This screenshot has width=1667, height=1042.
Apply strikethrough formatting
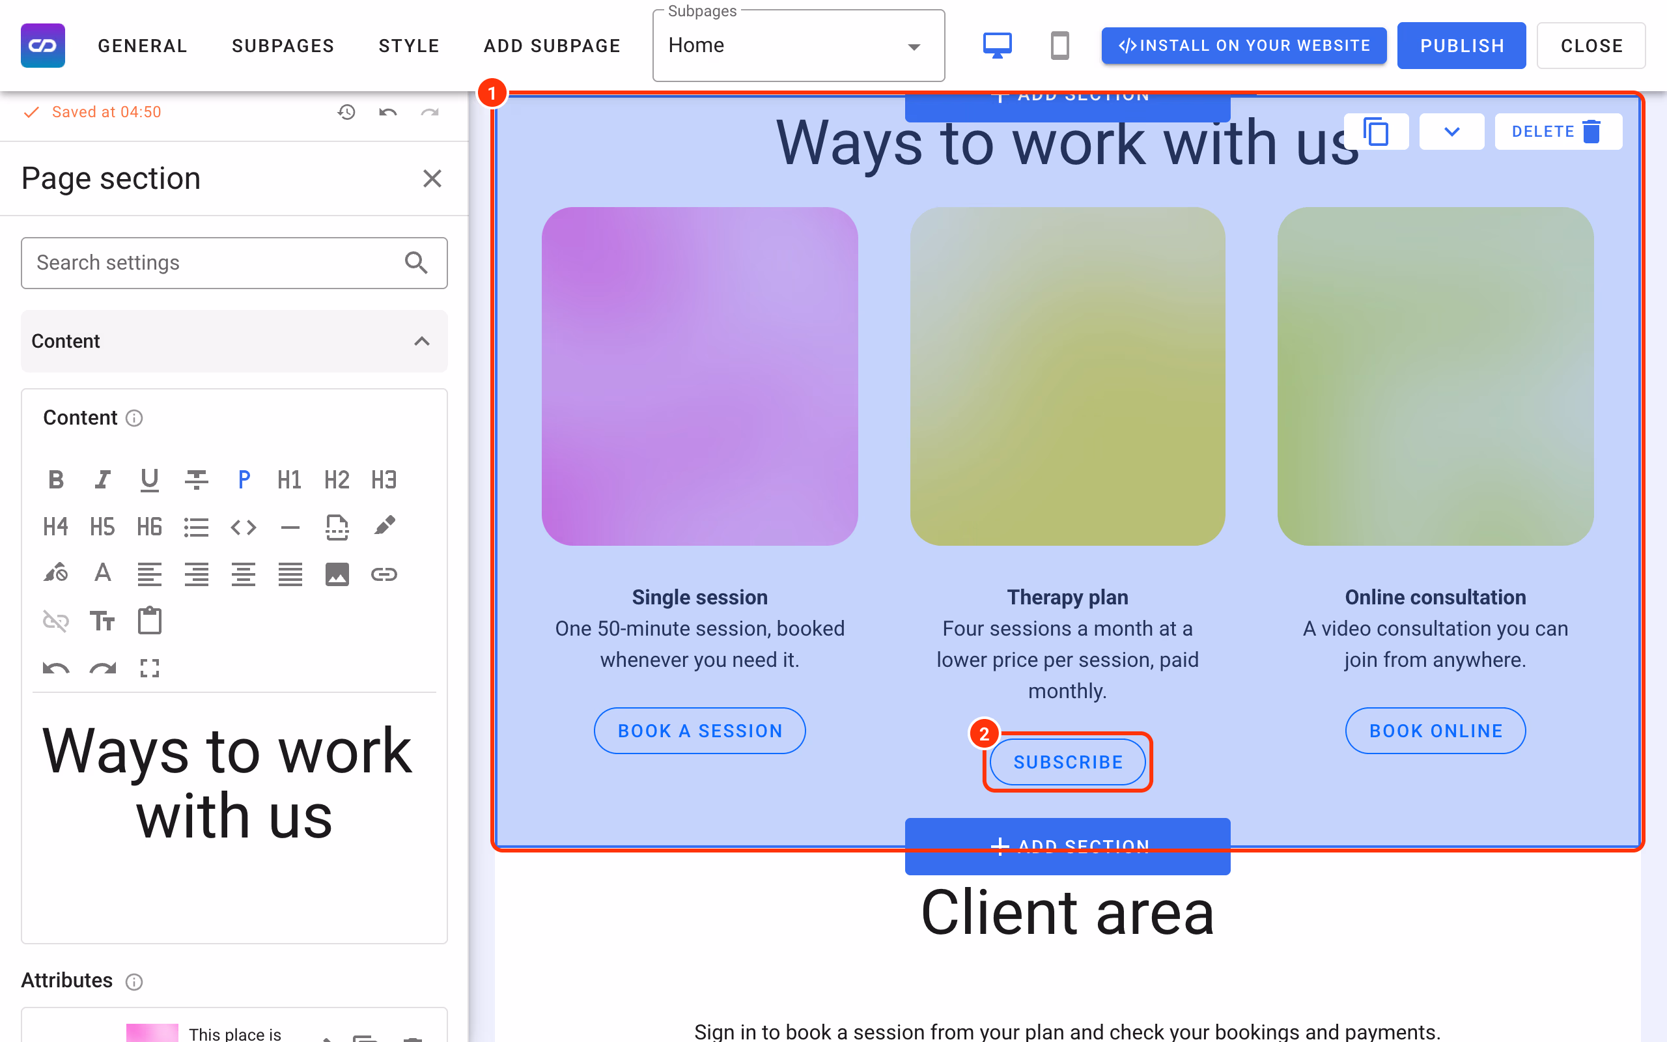[x=196, y=480]
